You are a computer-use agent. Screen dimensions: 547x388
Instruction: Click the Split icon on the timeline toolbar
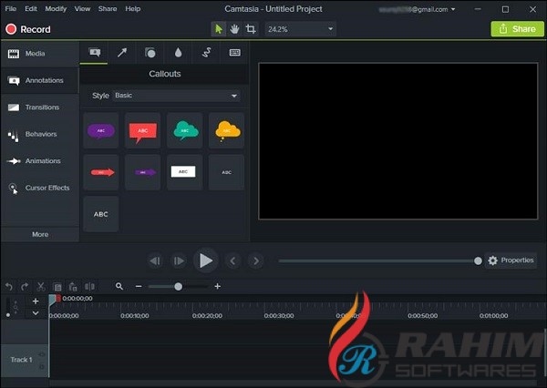pos(90,286)
